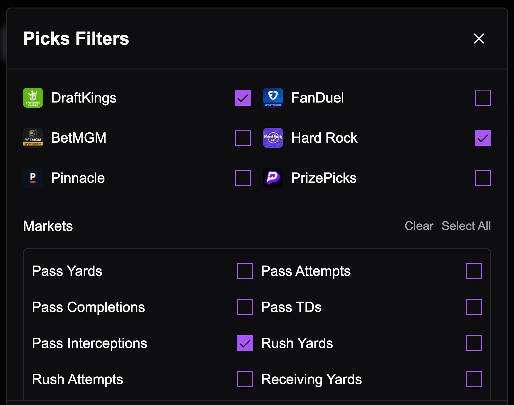Click Clear to reset market selections
This screenshot has height=405, width=514.
[x=419, y=226]
